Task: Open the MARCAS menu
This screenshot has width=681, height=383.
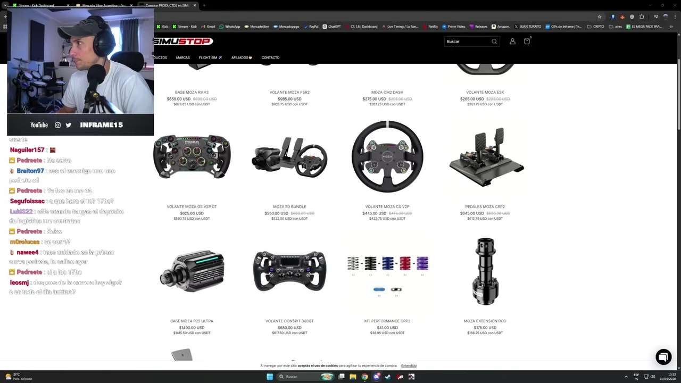Action: (182, 57)
